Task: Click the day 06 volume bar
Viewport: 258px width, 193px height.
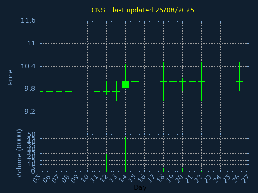Action: click(x=50, y=164)
